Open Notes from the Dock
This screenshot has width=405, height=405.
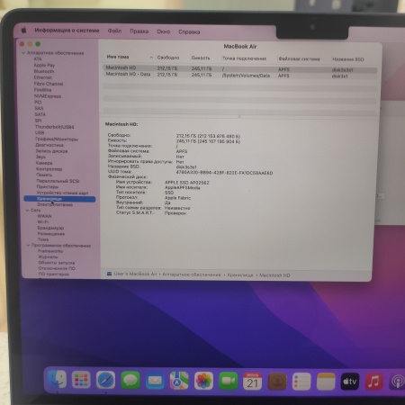(326, 382)
